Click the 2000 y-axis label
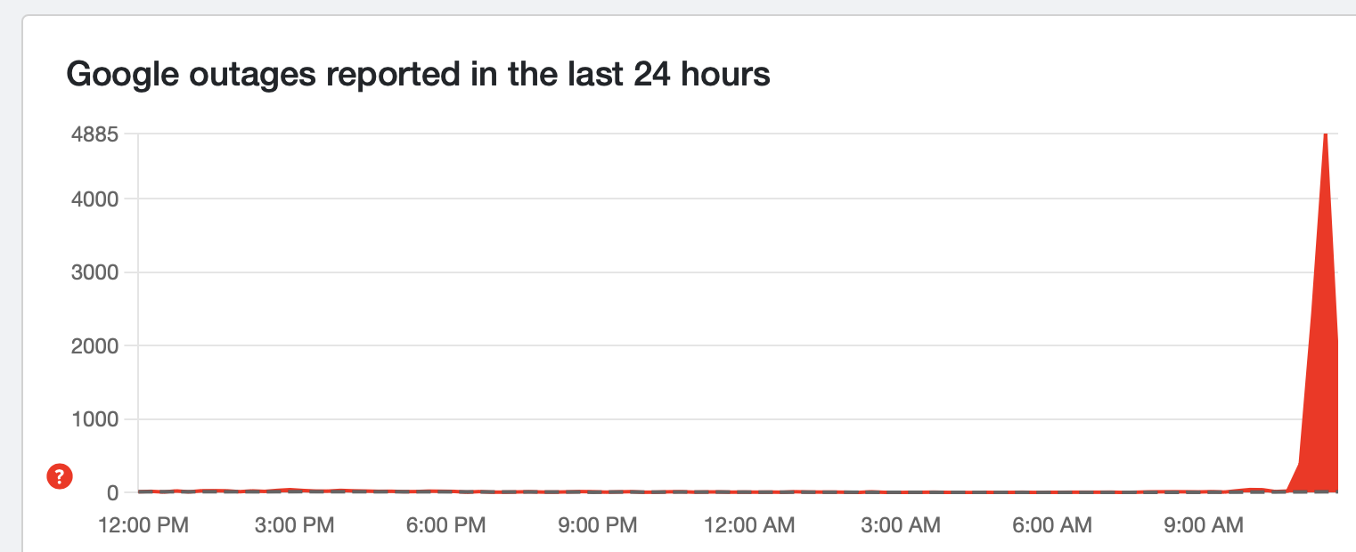This screenshot has width=1356, height=552. click(x=95, y=345)
